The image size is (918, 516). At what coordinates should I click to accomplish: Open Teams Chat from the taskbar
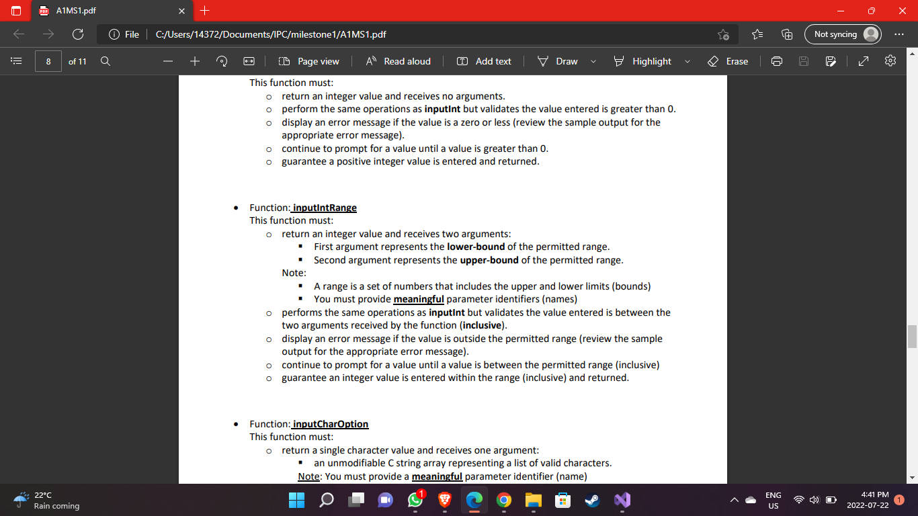point(386,500)
